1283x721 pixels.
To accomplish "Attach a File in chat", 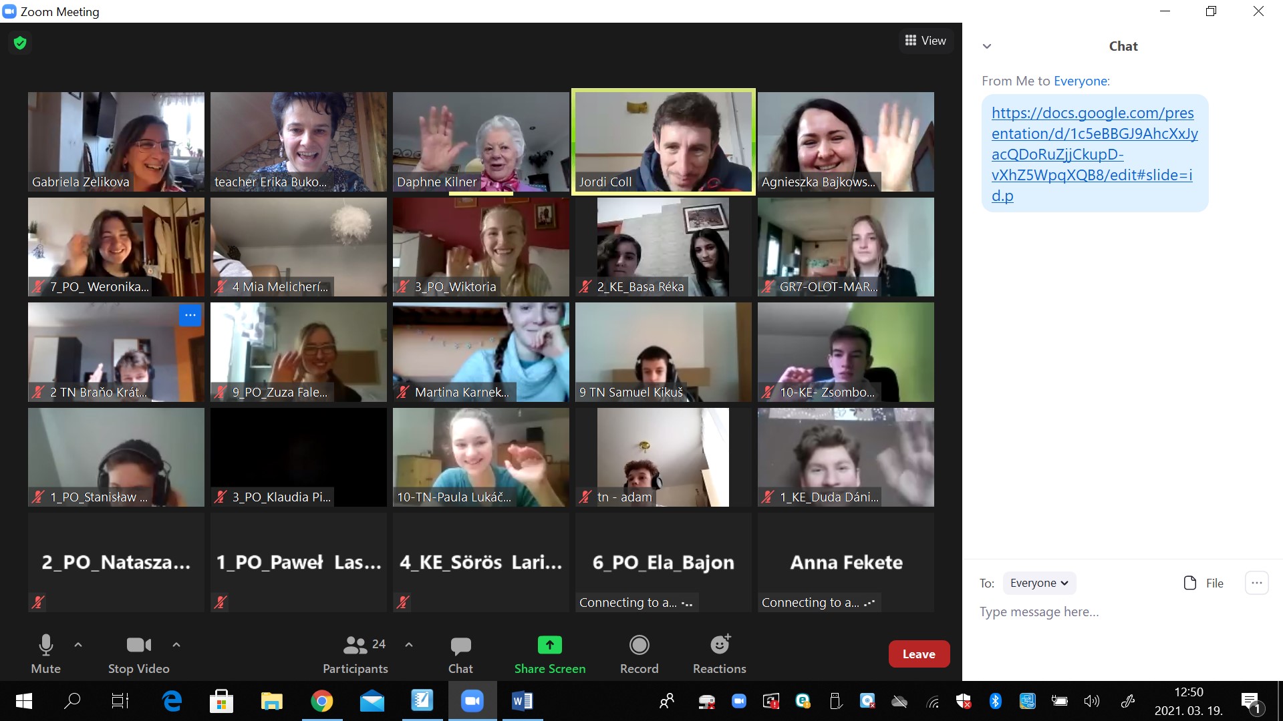I will 1204,583.
